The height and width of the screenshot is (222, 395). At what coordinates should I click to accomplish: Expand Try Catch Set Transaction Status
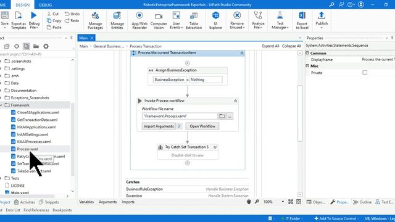coord(215,147)
